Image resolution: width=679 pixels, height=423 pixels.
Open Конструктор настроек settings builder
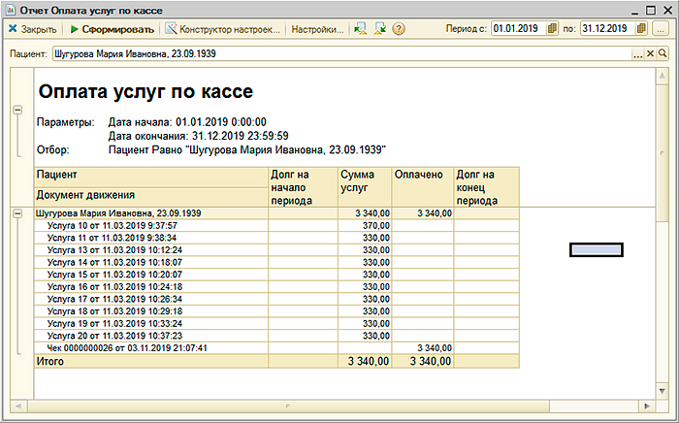(x=222, y=29)
